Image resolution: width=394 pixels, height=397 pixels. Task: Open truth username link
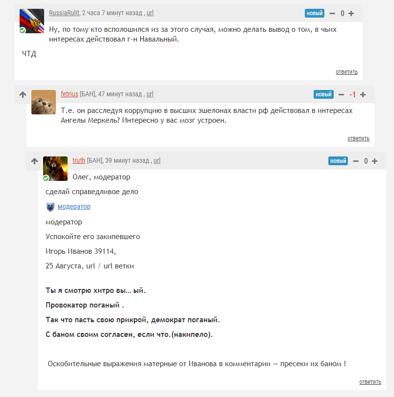[x=78, y=160]
